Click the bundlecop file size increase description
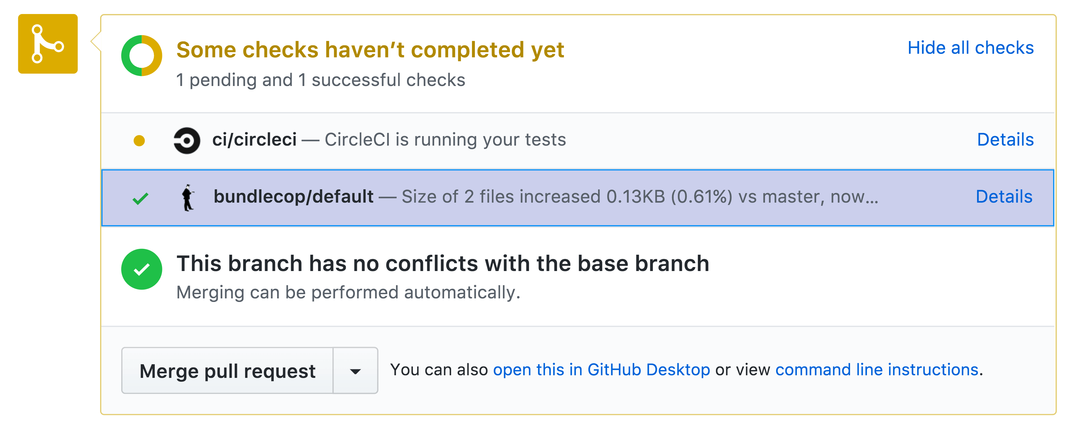Image resolution: width=1086 pixels, height=430 pixels. pos(639,197)
